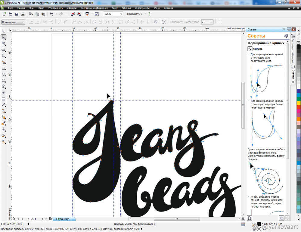Select the Zoom tool in toolbox

(x=3, y=50)
